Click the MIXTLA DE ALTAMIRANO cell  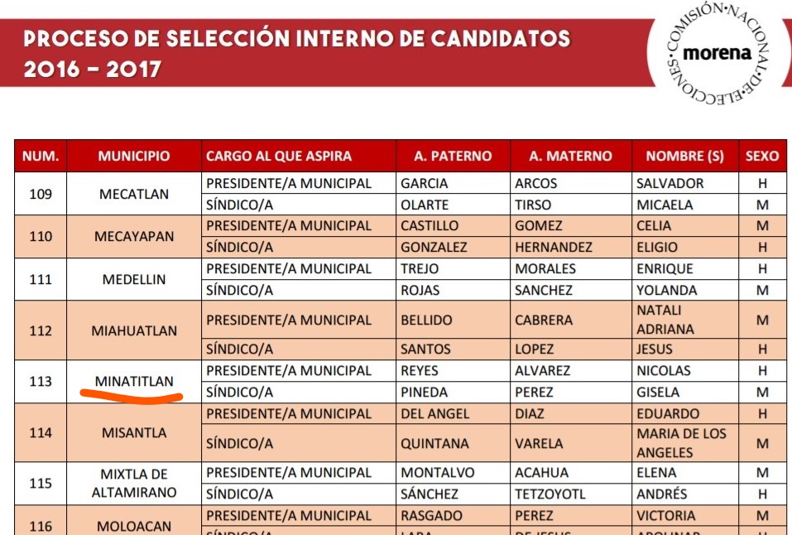134,484
